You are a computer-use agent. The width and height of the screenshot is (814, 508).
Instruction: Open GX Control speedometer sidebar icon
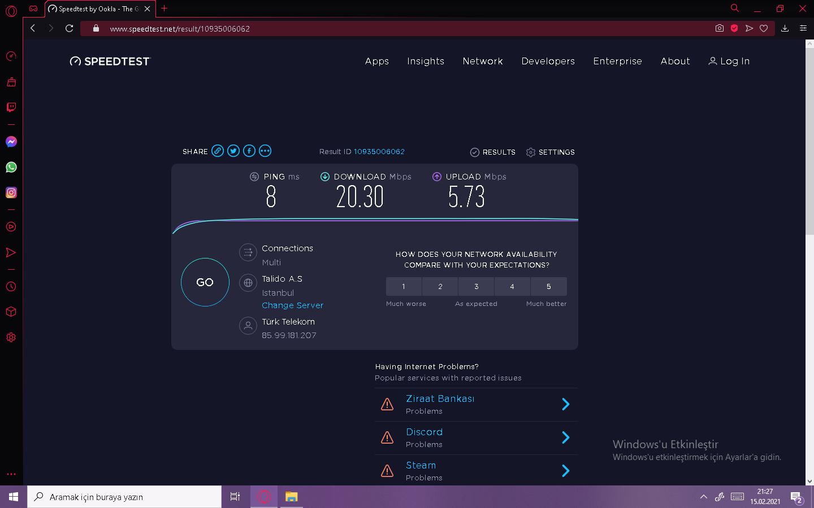pos(11,56)
